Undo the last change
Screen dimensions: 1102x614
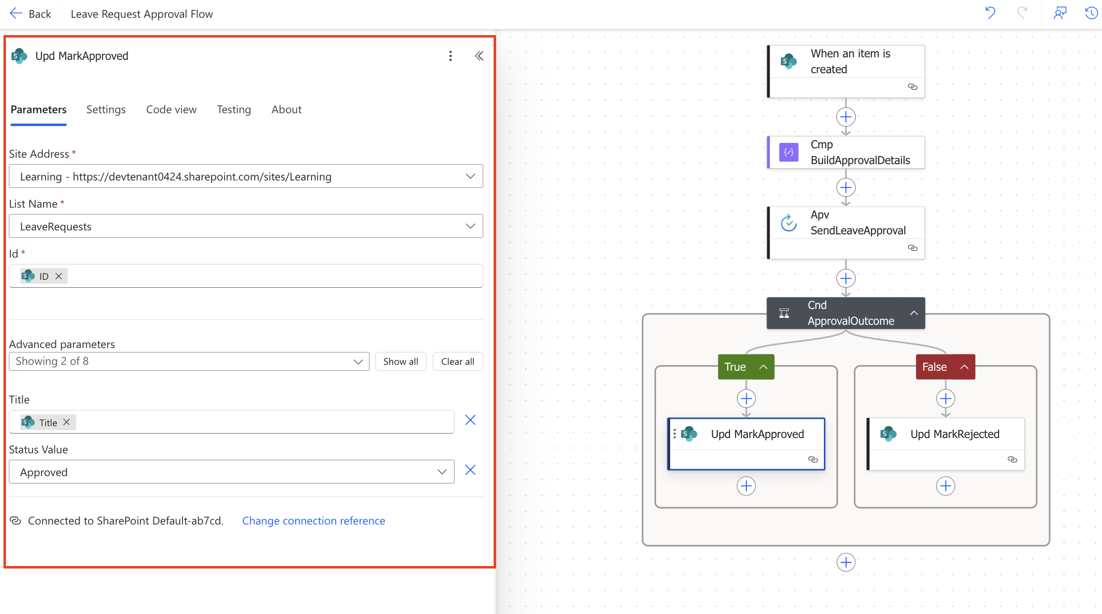click(x=990, y=13)
